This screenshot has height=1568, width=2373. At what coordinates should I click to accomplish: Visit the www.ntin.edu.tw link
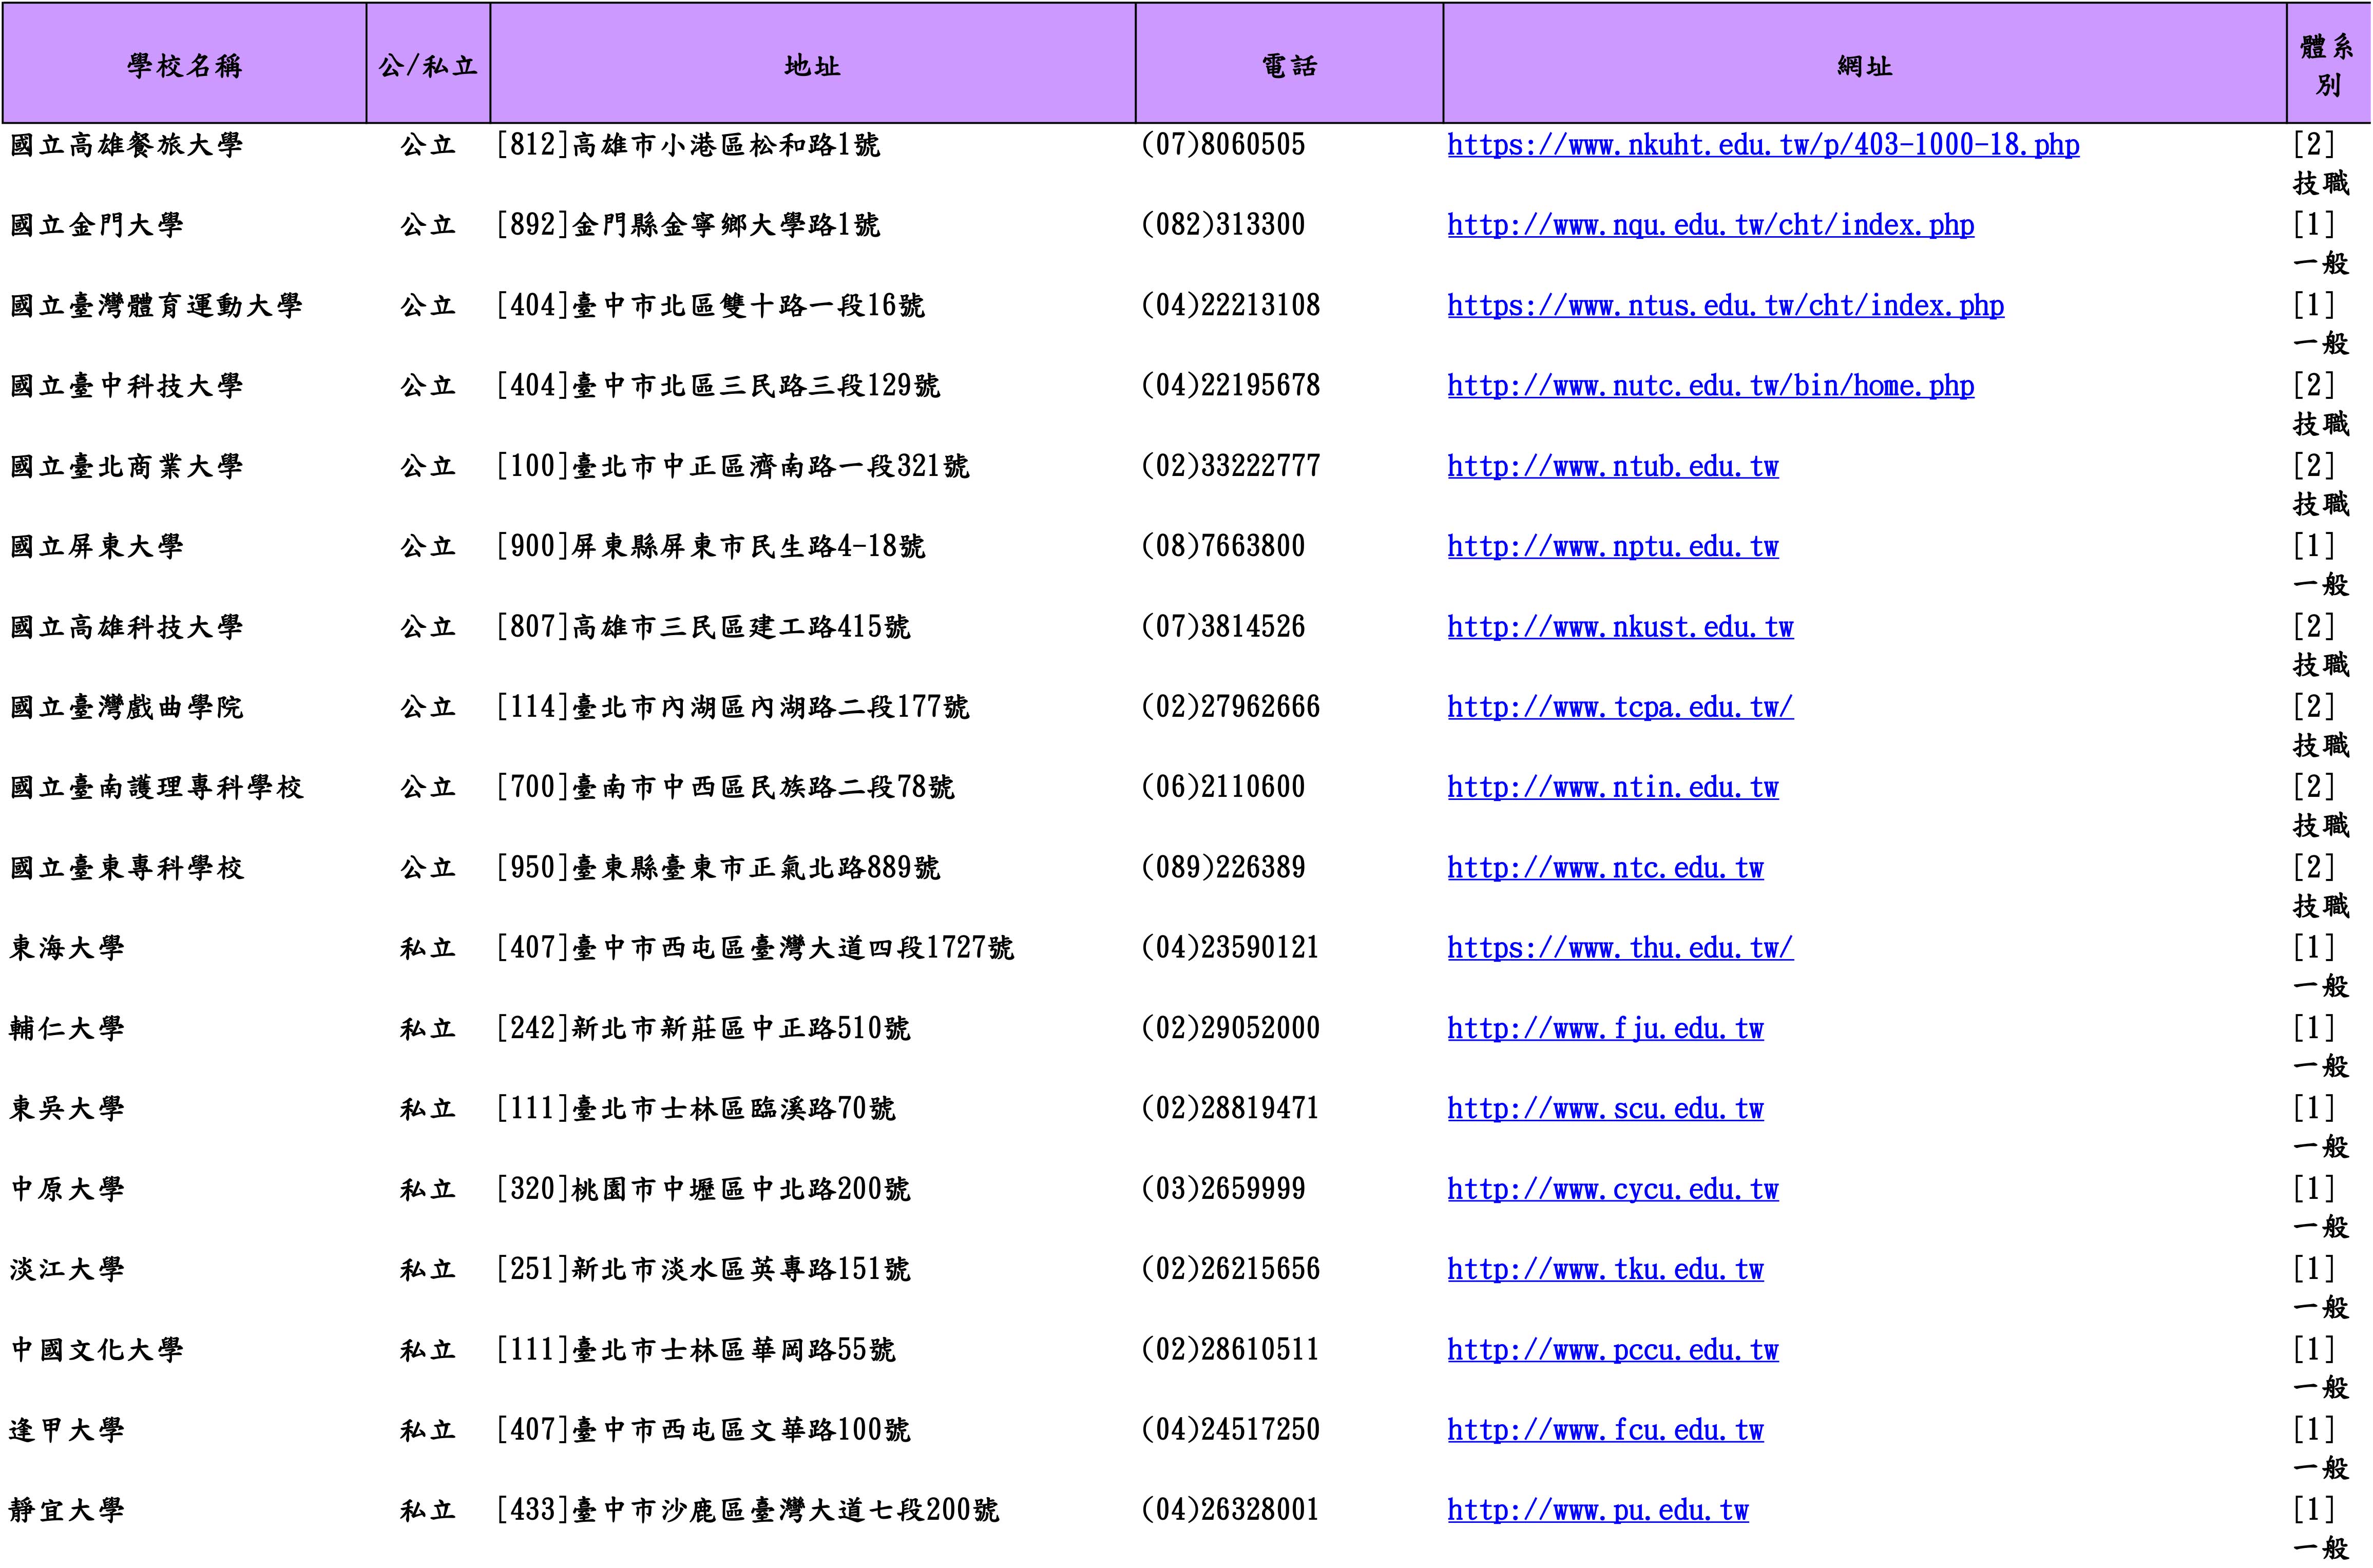1612,788
